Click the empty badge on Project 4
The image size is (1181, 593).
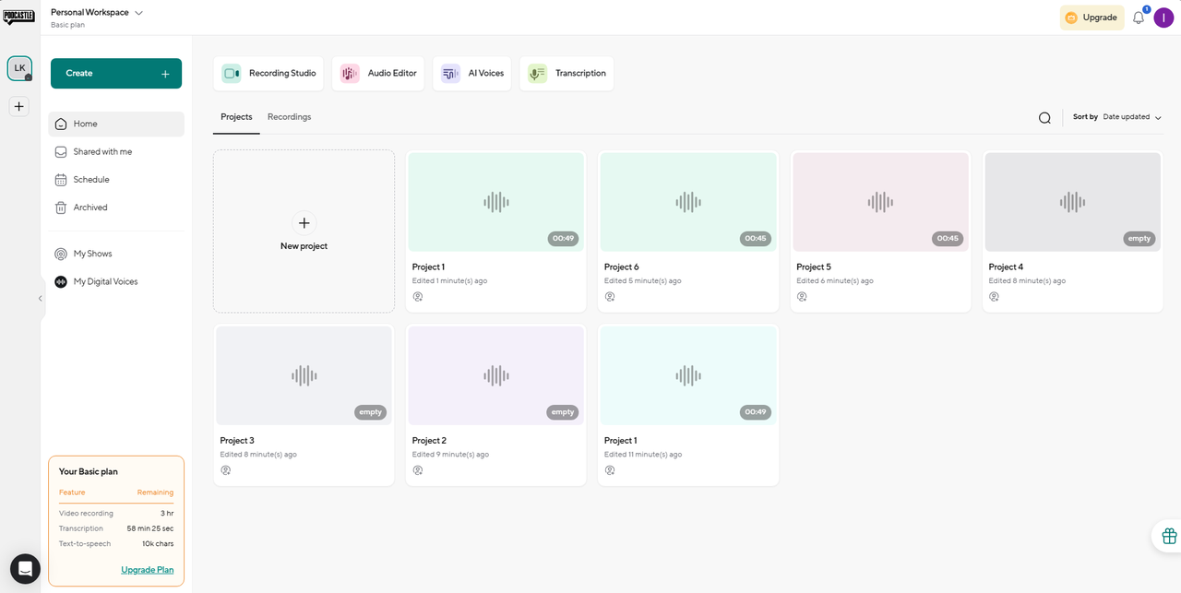point(1139,239)
